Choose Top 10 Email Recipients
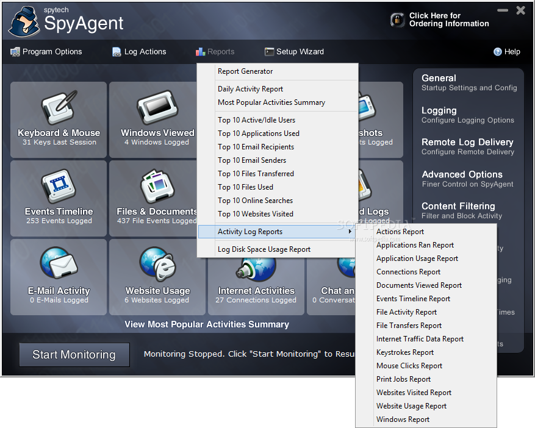 pyautogui.click(x=278, y=147)
